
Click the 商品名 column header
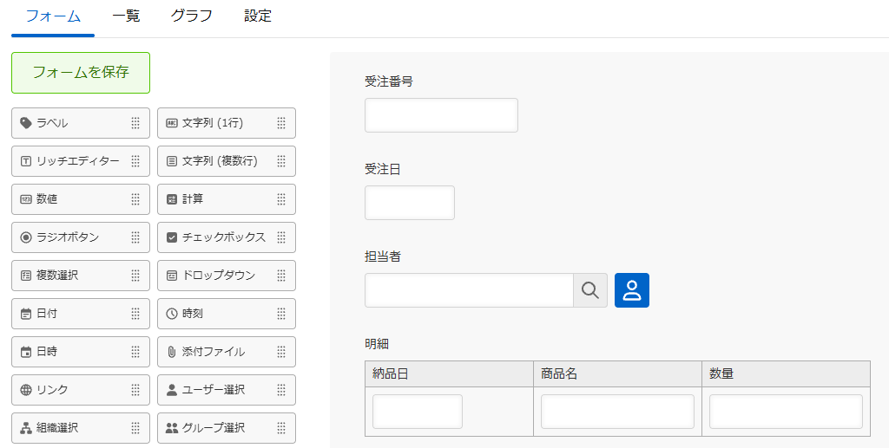click(x=617, y=373)
